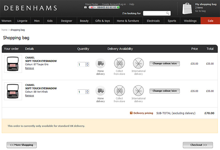The width and height of the screenshot is (220, 150).
Task: Open the Gifts & toys menu
Action: (102, 21)
